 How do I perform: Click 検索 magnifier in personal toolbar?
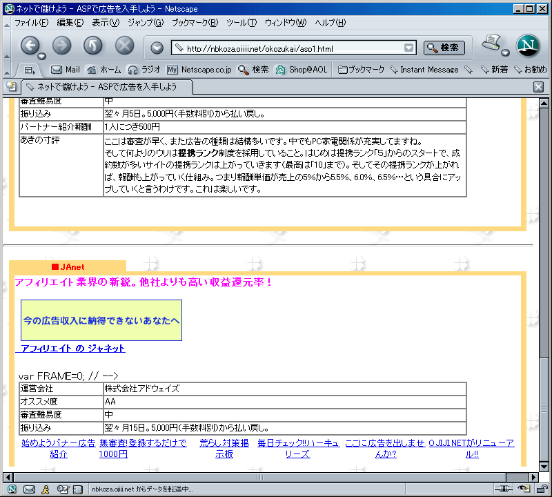pyautogui.click(x=253, y=70)
